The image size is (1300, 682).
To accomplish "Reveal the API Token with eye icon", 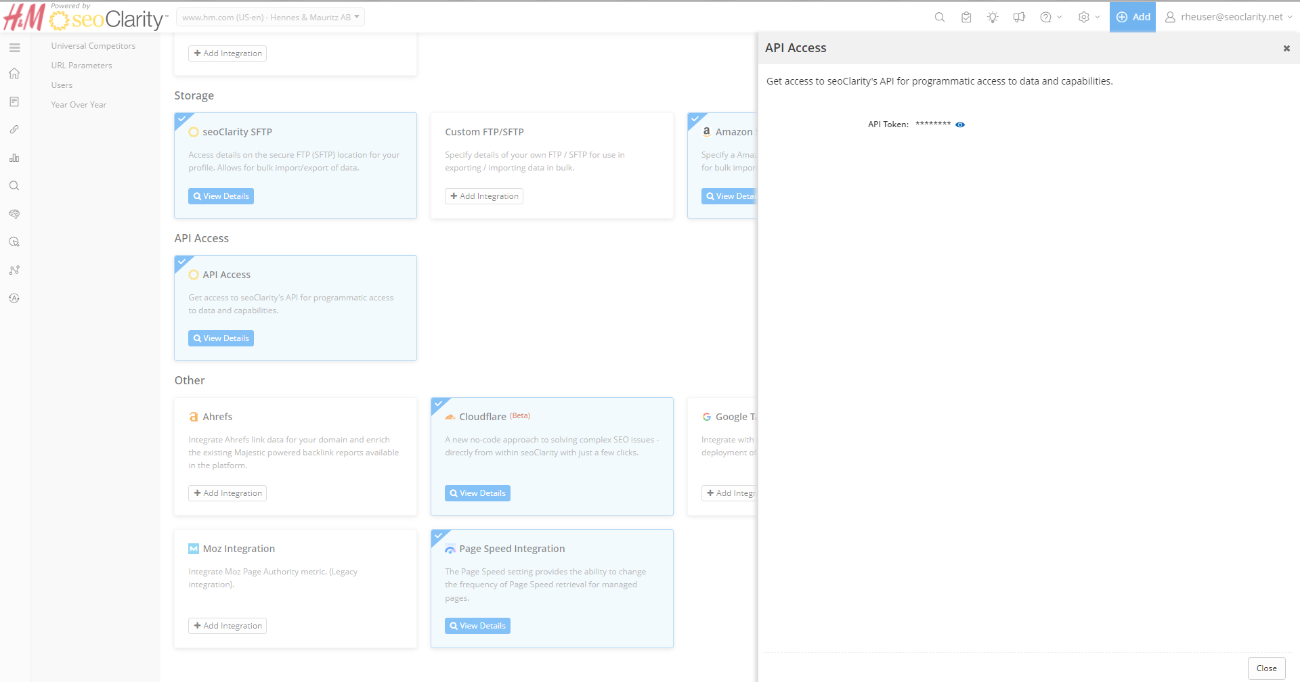I will tap(960, 124).
